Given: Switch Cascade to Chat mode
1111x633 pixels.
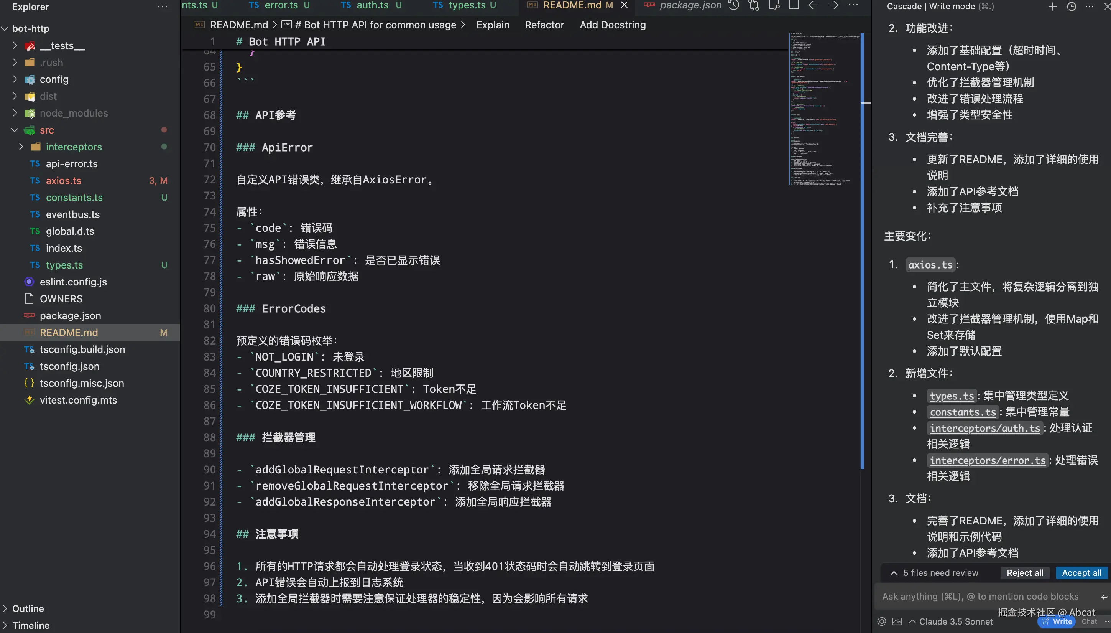Looking at the screenshot, I should [1089, 621].
